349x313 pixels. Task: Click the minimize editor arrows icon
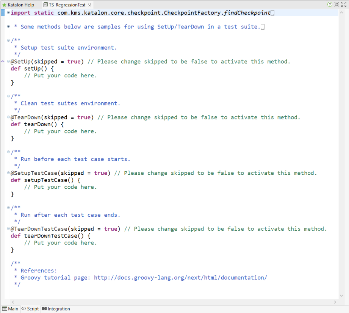click(x=337, y=5)
